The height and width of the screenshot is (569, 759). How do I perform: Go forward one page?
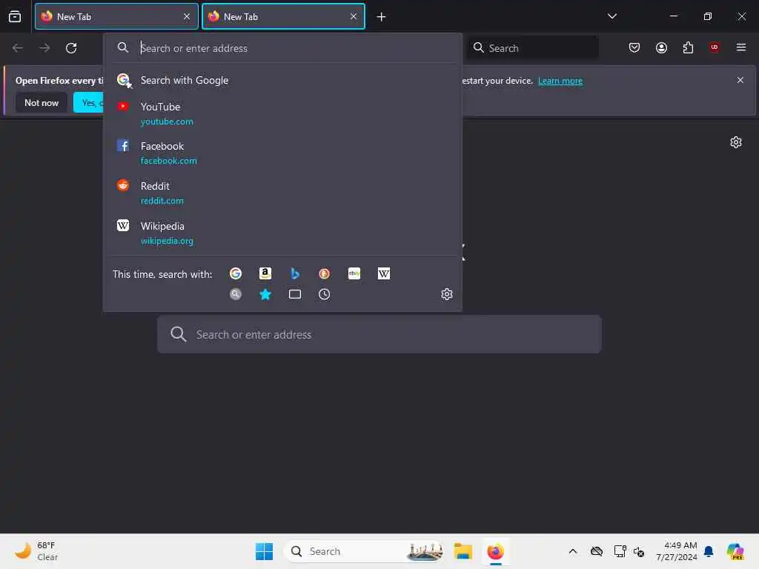[44, 48]
